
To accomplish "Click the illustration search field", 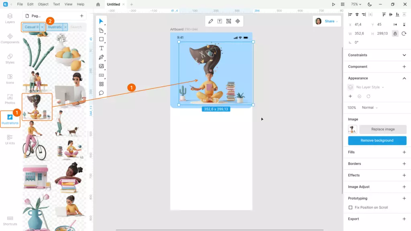I will (77, 27).
